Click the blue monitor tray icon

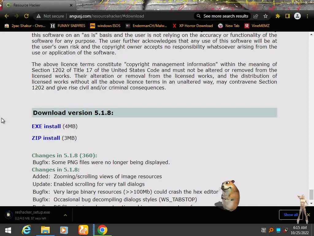click(278, 230)
